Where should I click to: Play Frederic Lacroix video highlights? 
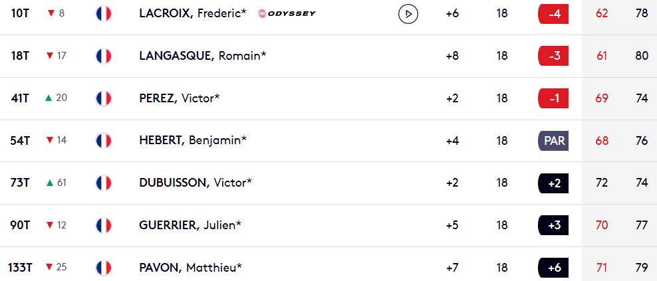pyautogui.click(x=408, y=14)
